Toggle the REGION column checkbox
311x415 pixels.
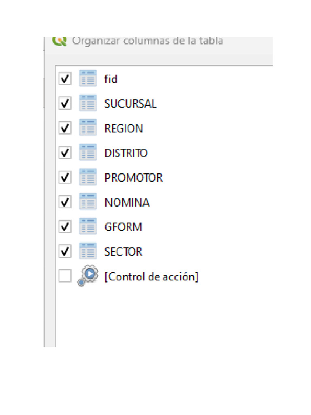[x=65, y=128]
